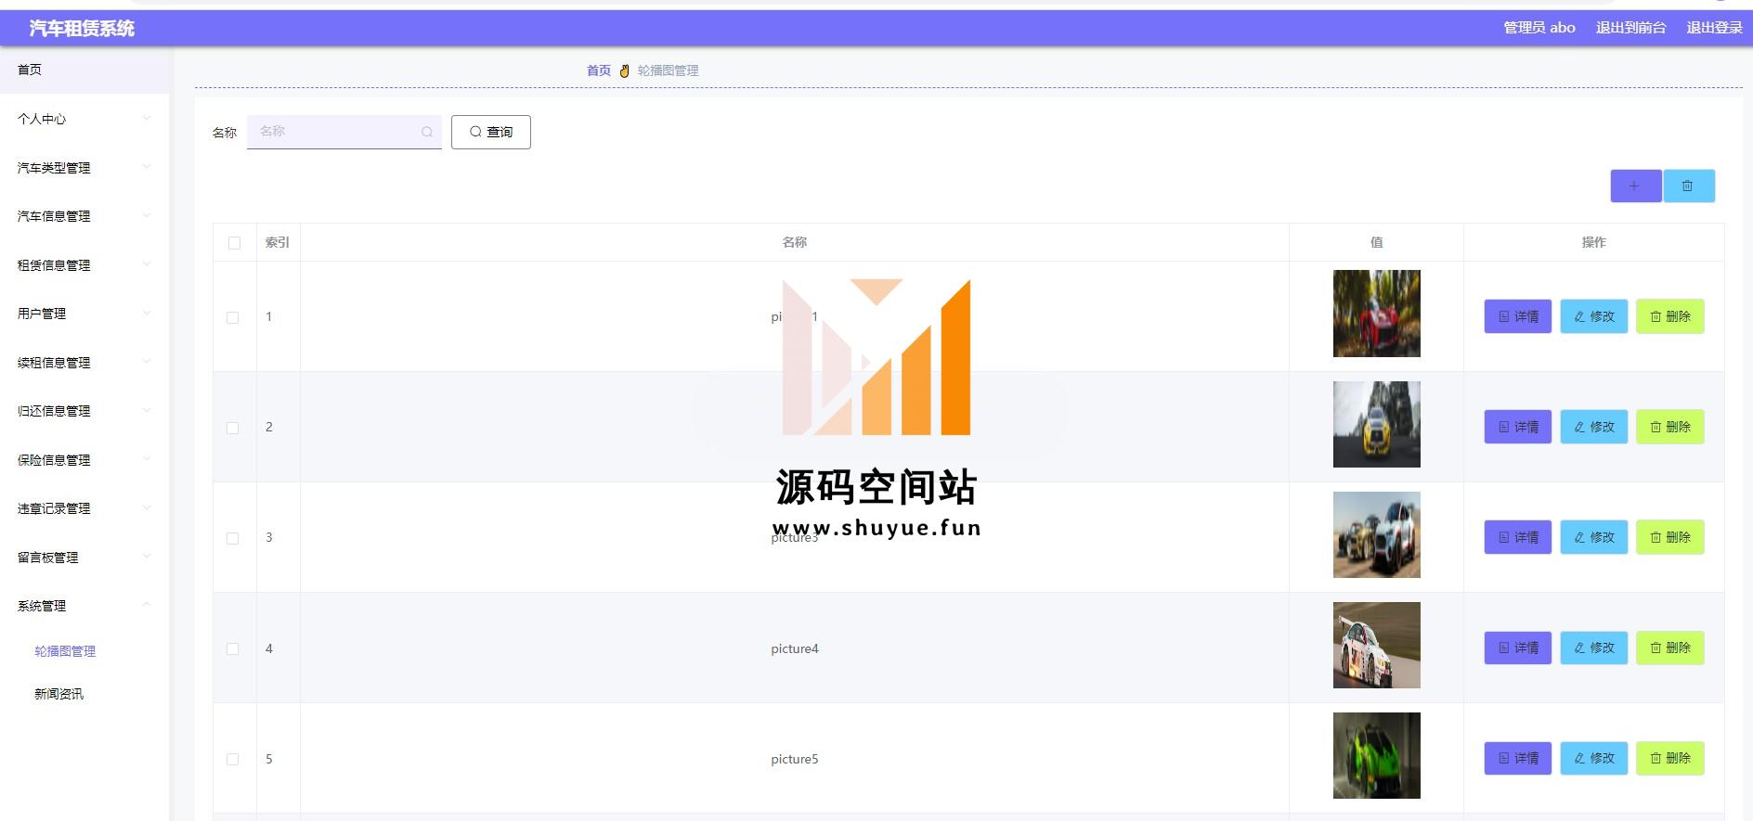
Task: Click 修改 for row 3
Action: pos(1593,537)
